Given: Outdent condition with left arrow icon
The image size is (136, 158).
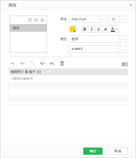Looking at the screenshot, I should tap(22, 63).
